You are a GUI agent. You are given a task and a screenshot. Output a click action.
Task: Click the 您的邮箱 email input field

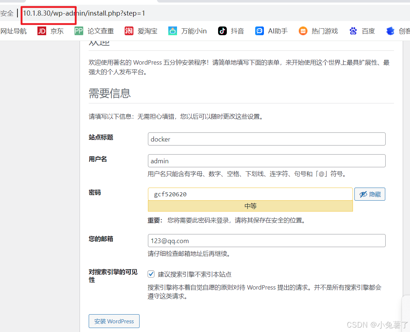point(266,241)
